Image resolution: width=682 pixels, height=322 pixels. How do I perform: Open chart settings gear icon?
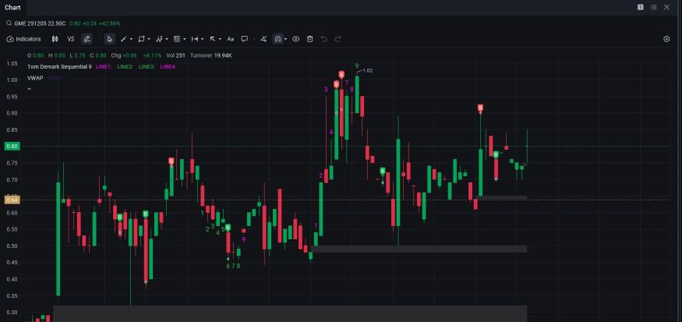point(666,39)
